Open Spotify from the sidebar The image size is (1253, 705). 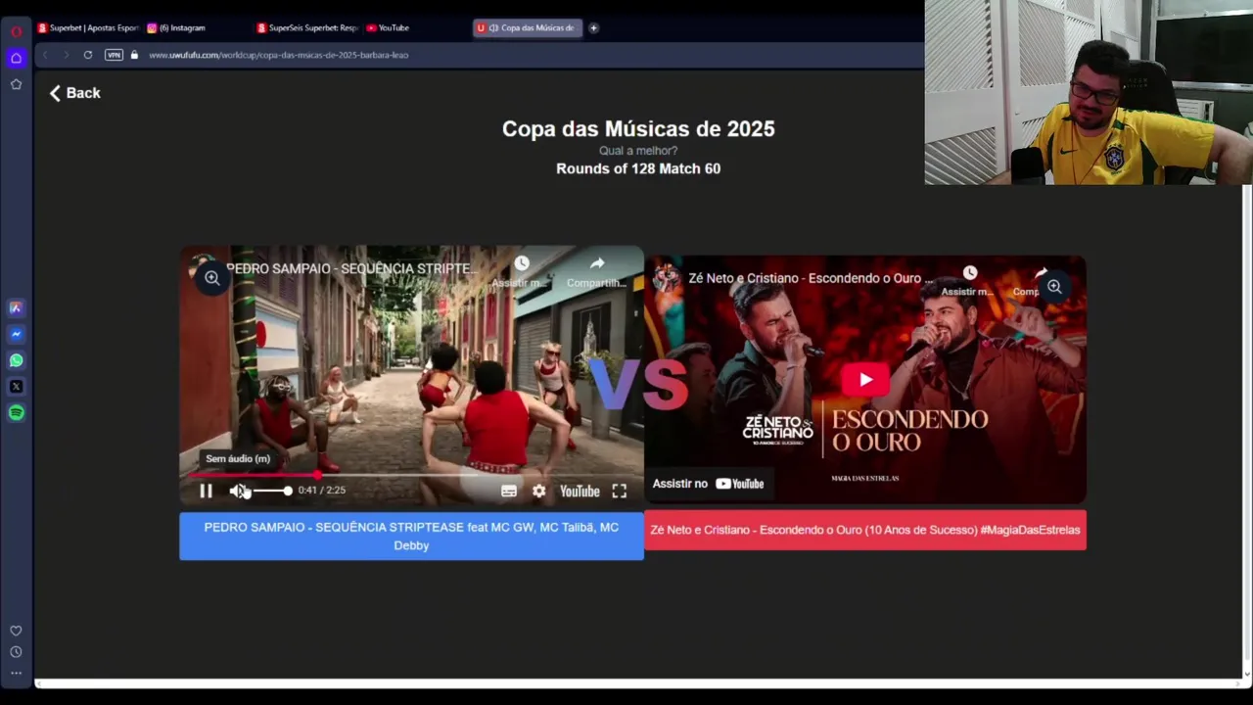tap(16, 413)
